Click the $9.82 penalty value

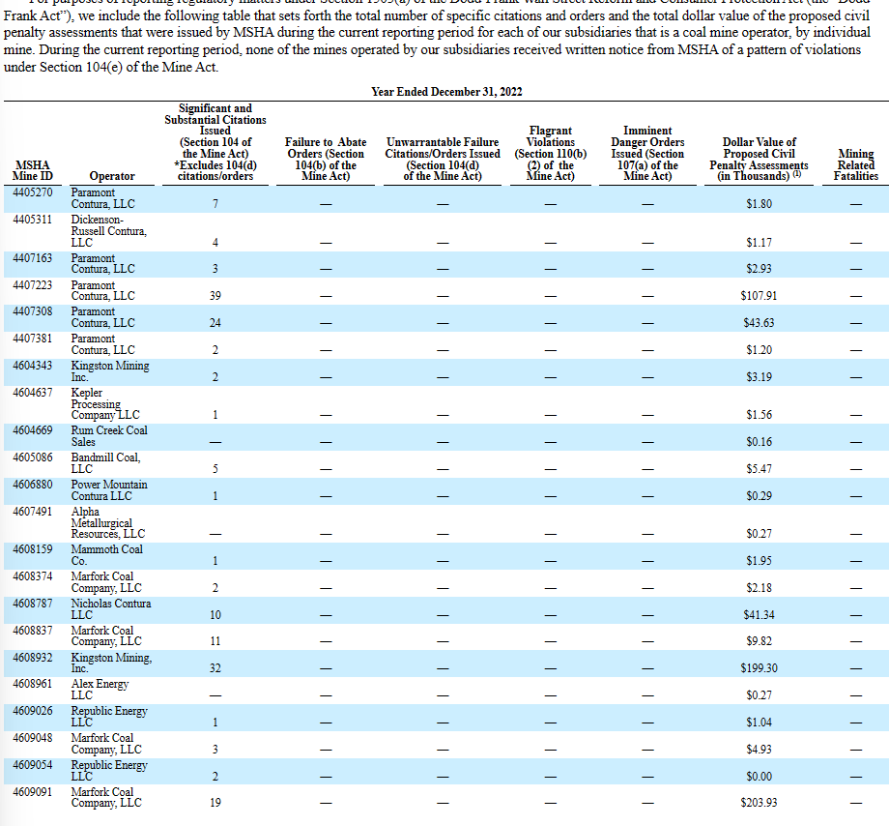(x=759, y=641)
